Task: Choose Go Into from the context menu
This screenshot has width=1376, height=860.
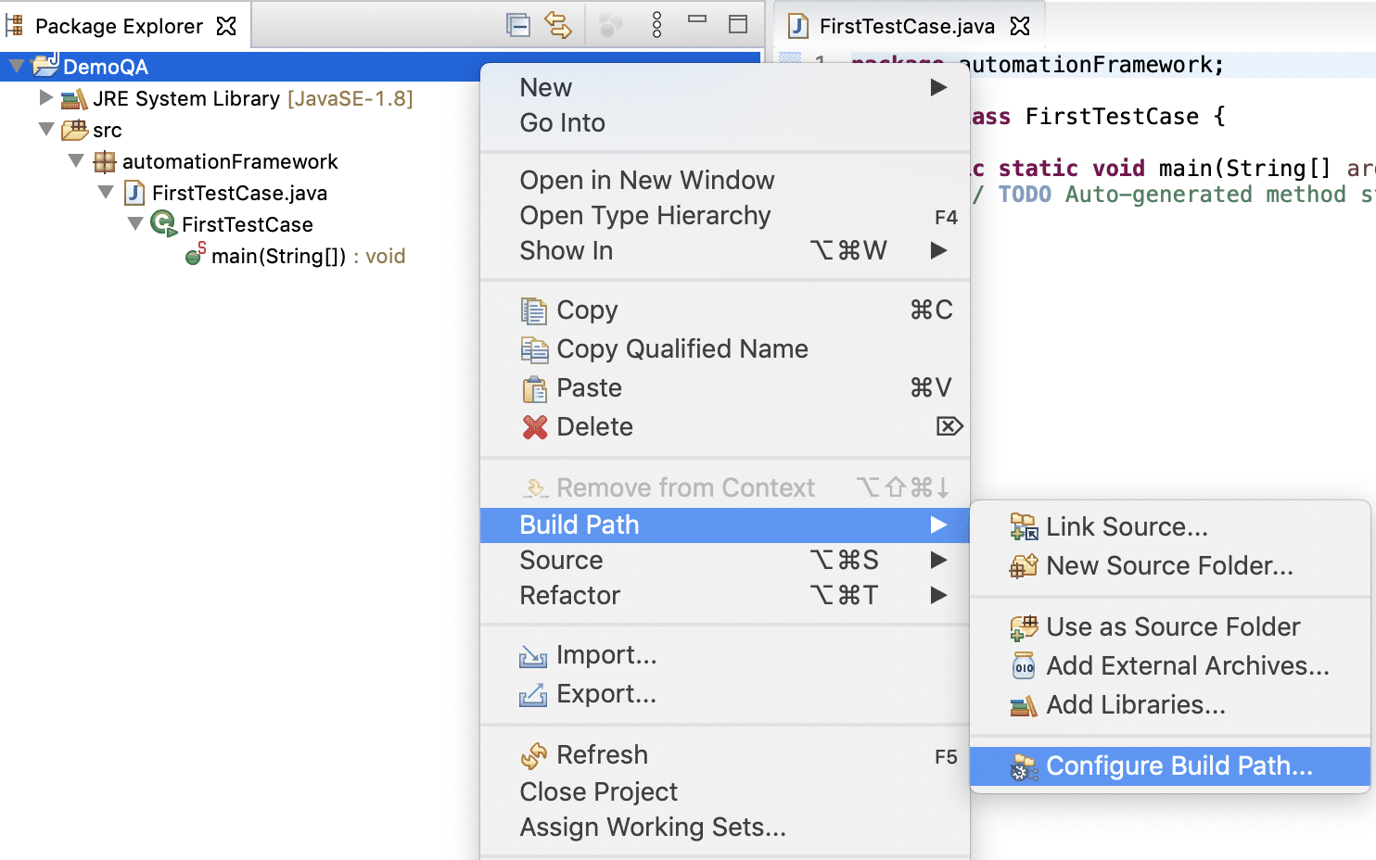Action: pos(725,122)
